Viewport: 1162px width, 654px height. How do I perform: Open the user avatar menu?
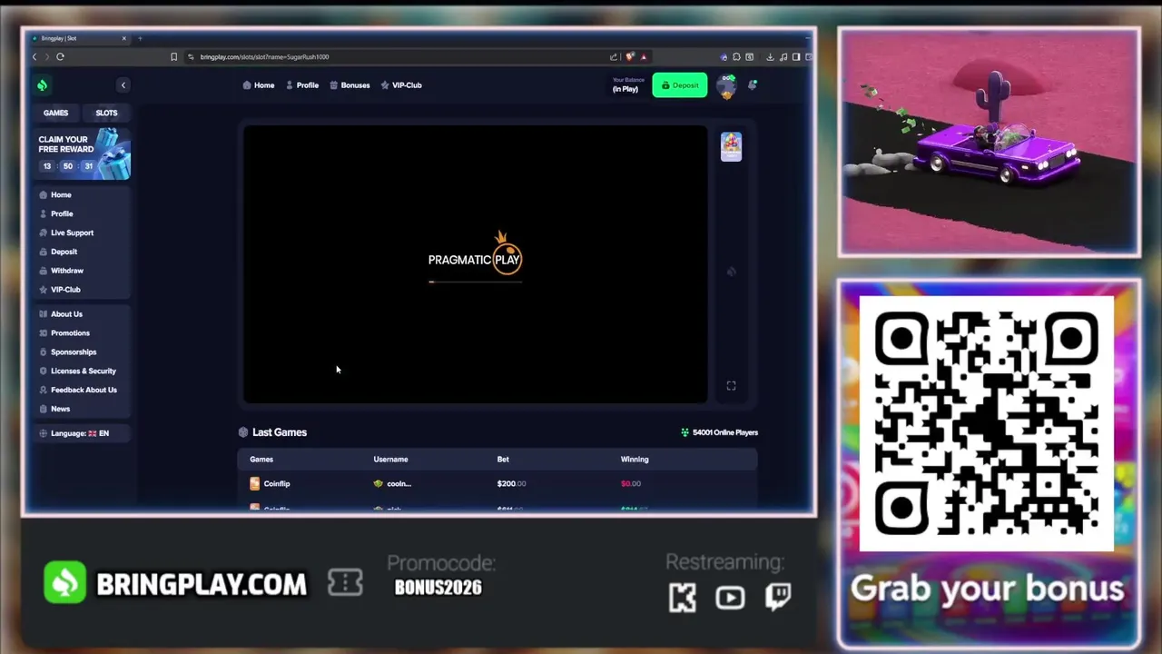coord(726,86)
